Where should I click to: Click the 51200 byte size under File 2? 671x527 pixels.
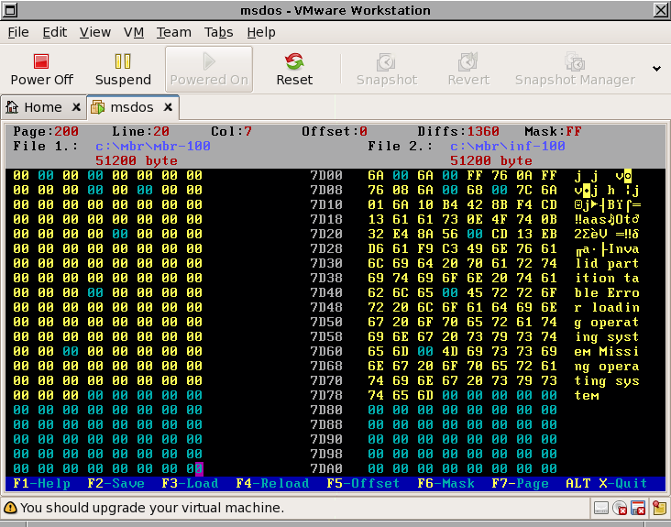(491, 160)
